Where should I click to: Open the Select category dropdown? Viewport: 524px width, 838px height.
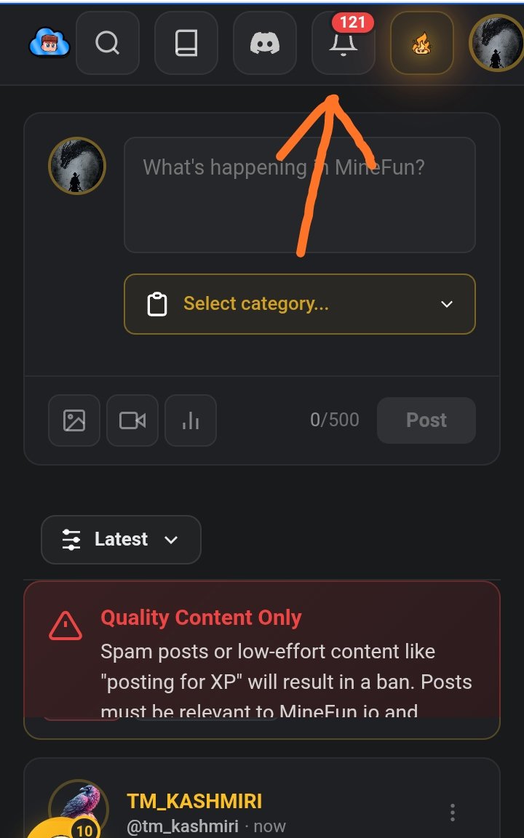pos(299,304)
